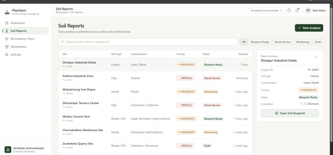Click the Dashboard grid icon in sidebar
The height and width of the screenshot is (155, 333).
coord(7,23)
